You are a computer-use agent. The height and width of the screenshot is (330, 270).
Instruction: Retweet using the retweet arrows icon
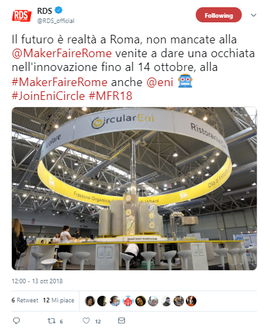point(51,321)
